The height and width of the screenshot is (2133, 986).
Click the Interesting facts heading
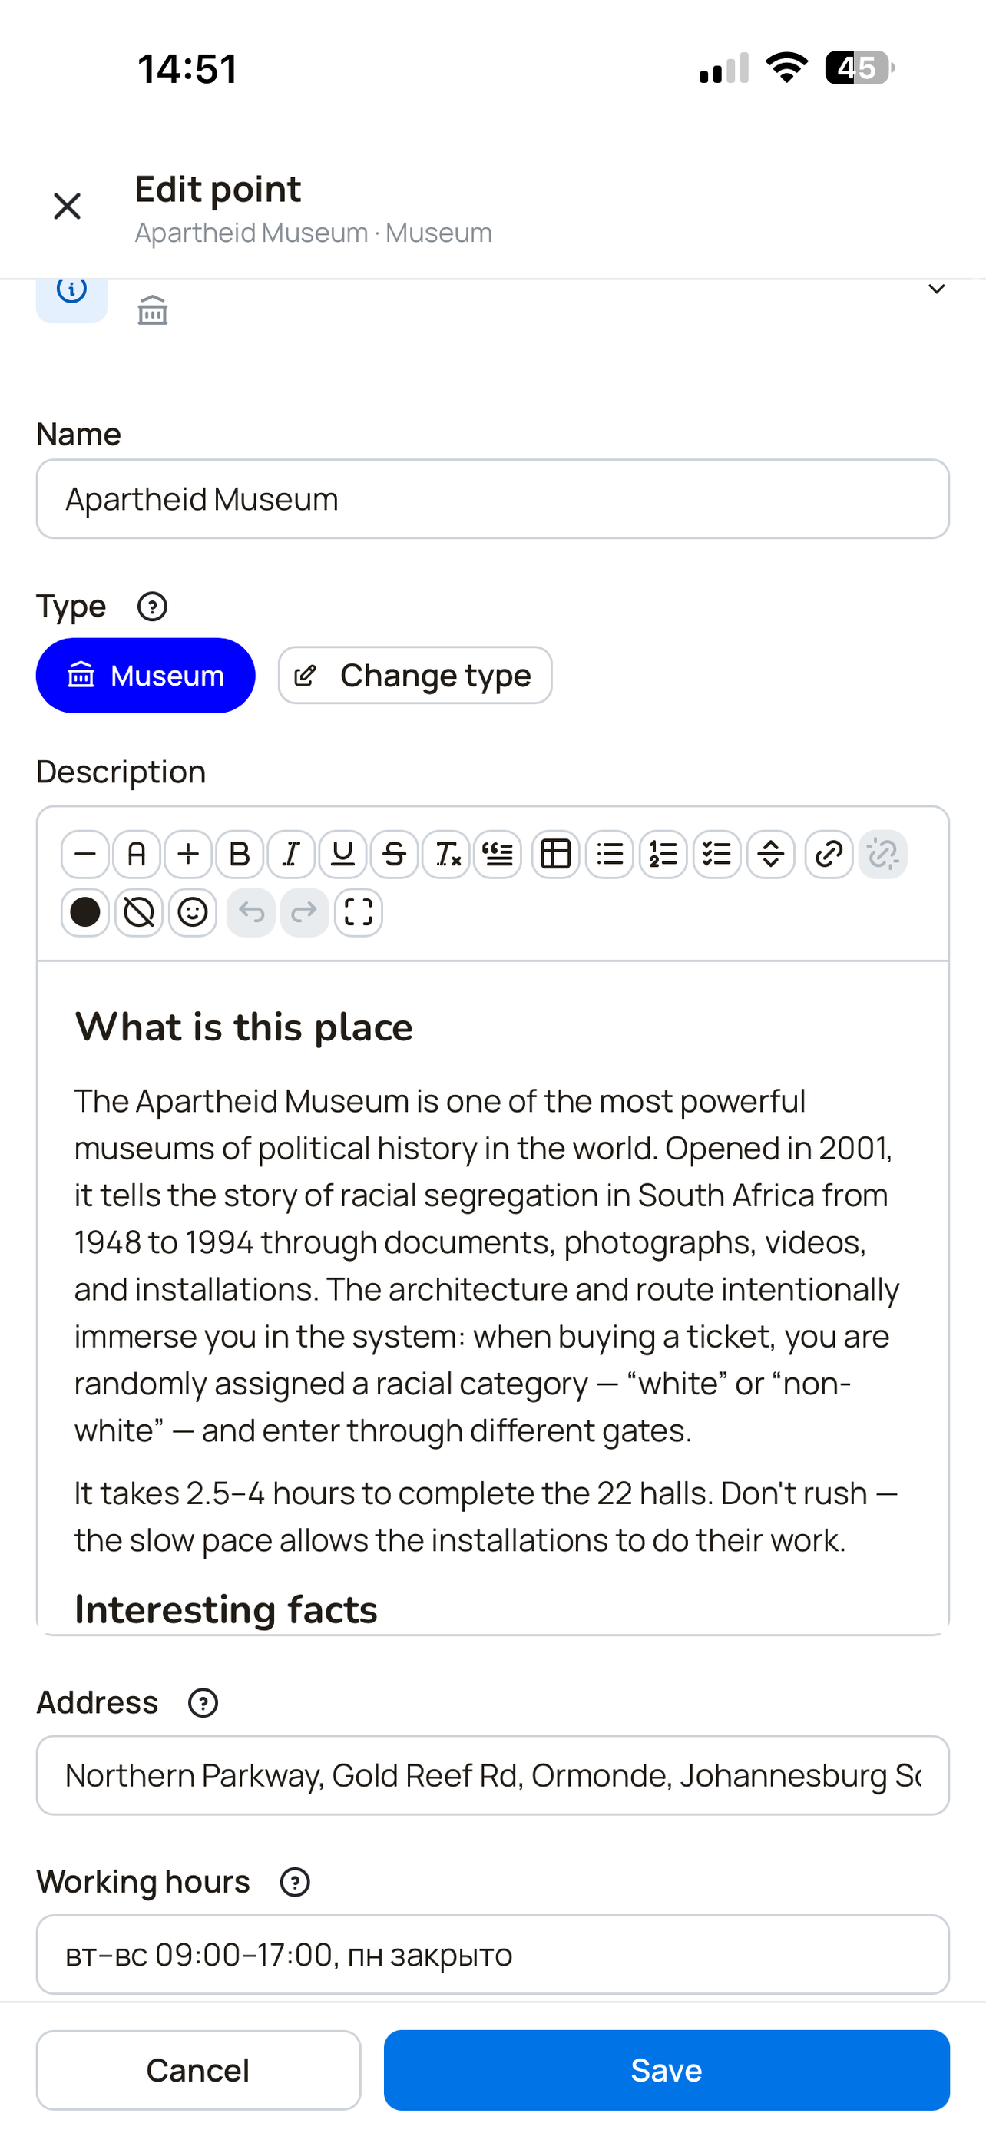point(226,1609)
